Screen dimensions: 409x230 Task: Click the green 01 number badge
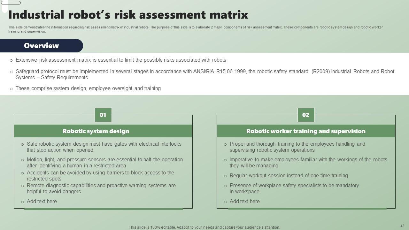point(103,115)
